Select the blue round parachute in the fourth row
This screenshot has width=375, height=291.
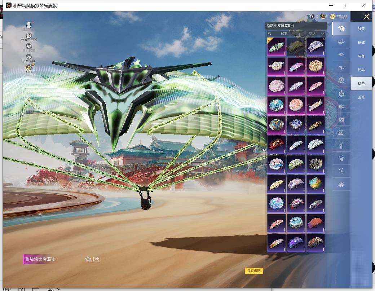pos(276,105)
